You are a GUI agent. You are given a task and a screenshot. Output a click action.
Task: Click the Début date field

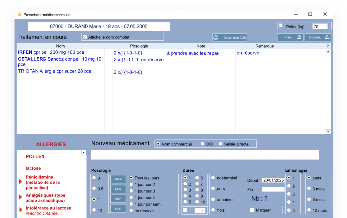pyautogui.click(x=273, y=180)
